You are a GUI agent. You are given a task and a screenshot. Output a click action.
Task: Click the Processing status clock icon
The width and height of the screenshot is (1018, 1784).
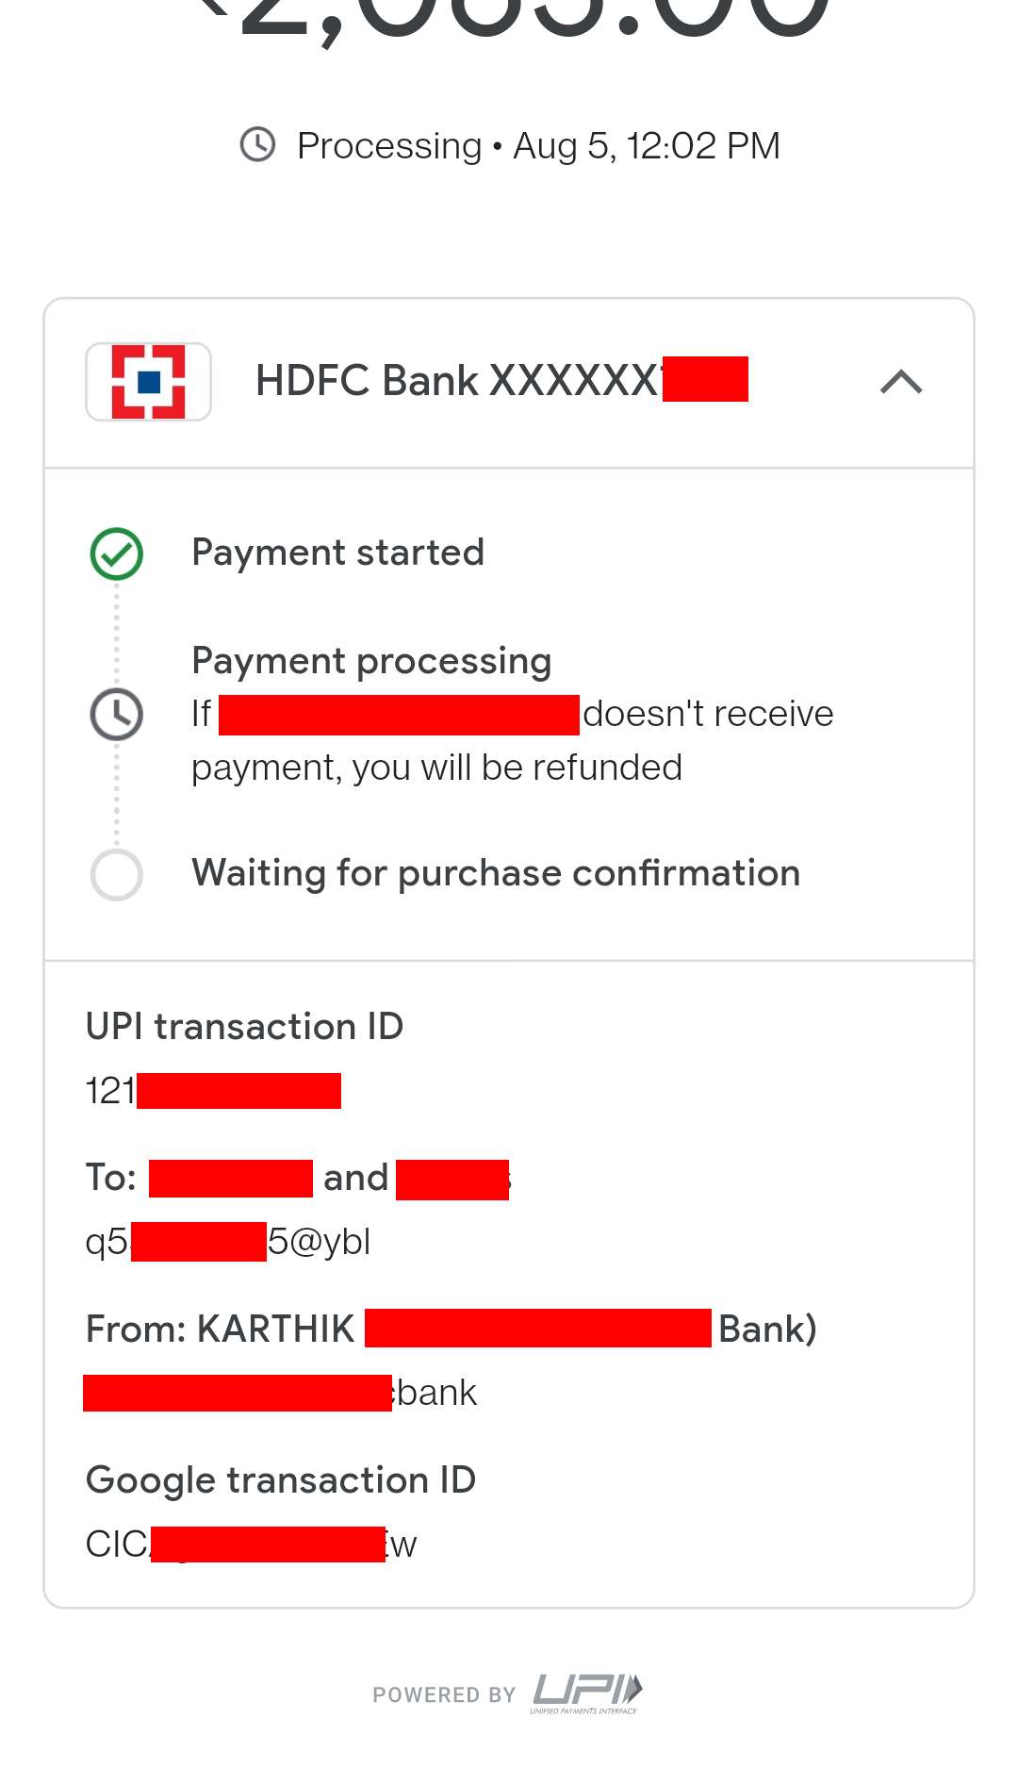pyautogui.click(x=257, y=145)
